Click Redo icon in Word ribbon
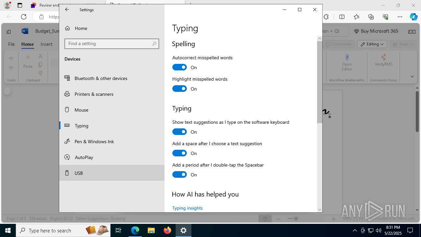 pos(11,68)
